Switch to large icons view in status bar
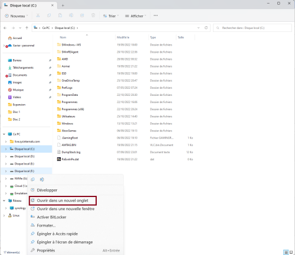Viewport: 295px width, 255px height. 291,252
